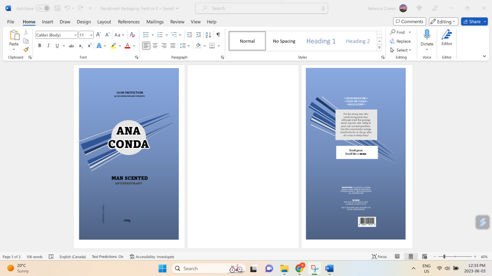Open the font name dropdown
This screenshot has width=492, height=276.
75,35
